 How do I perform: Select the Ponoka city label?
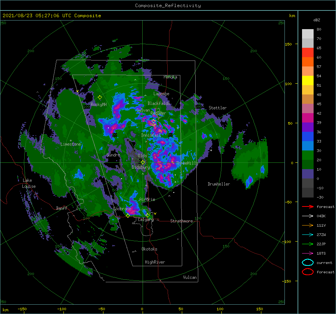170,77
